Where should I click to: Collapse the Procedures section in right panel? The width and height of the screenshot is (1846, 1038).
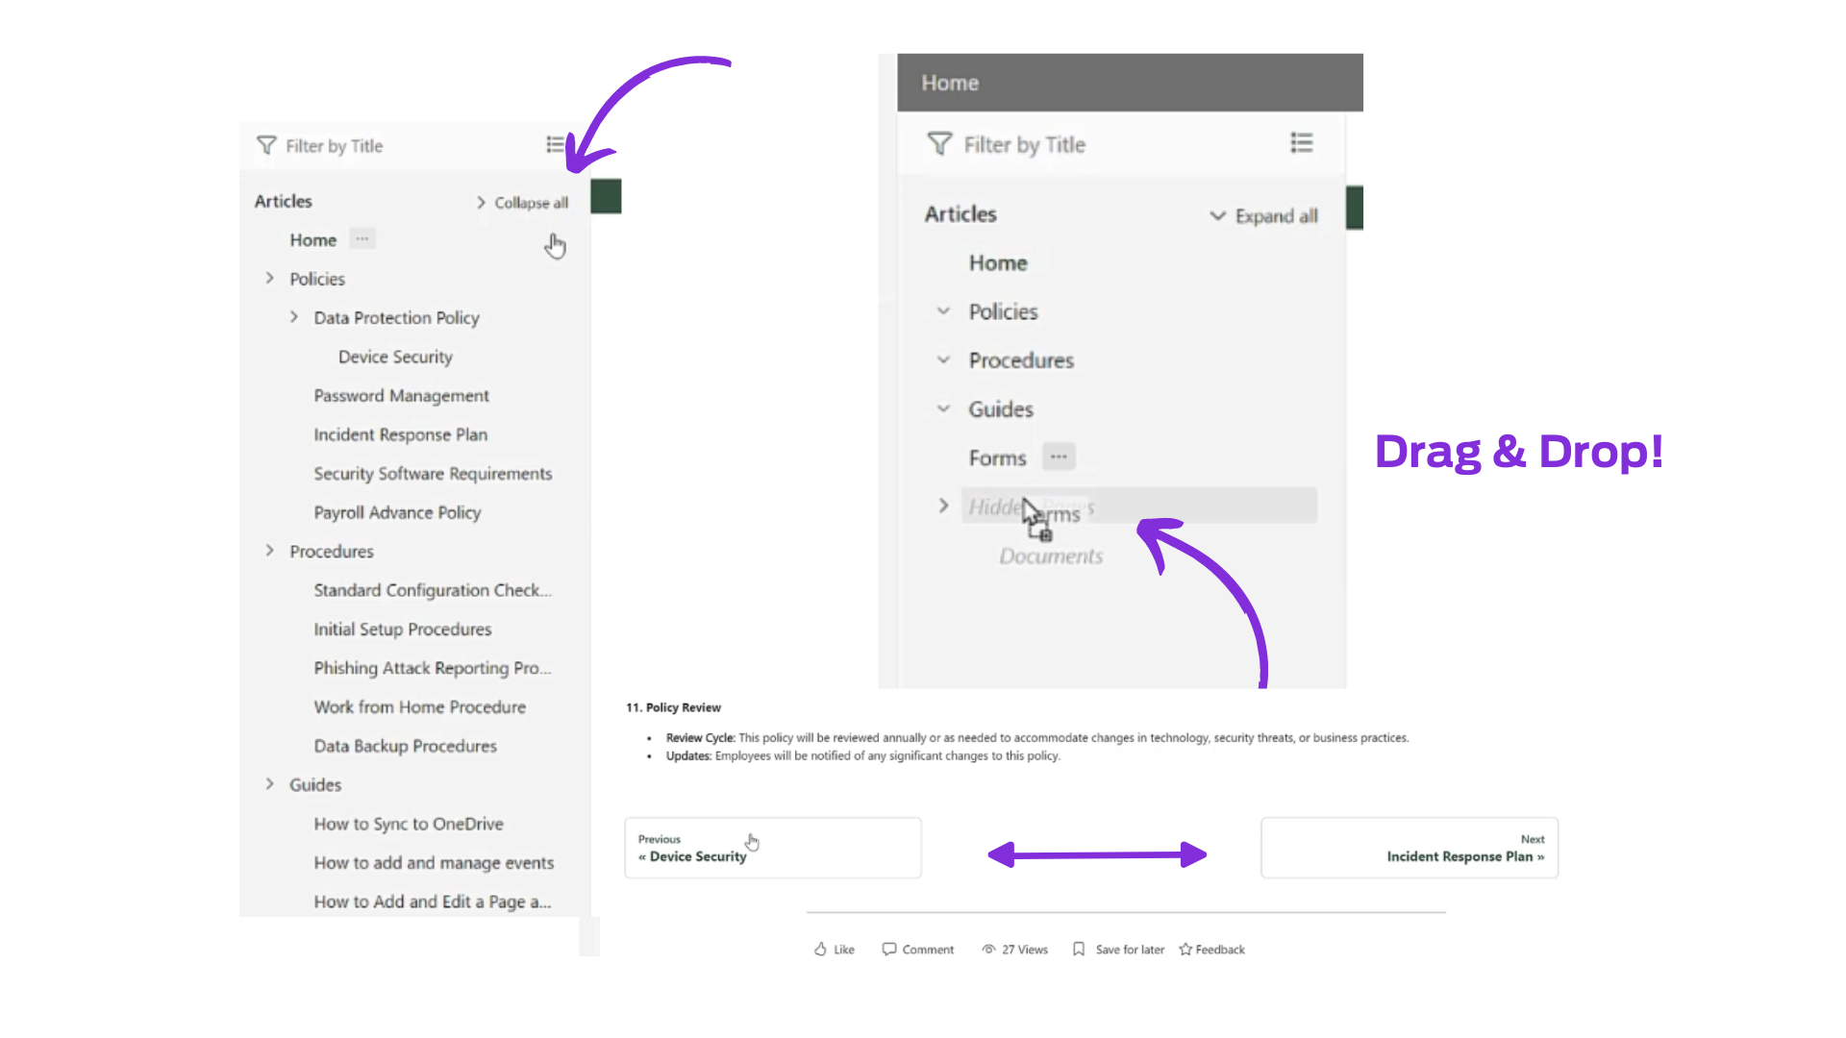point(943,359)
